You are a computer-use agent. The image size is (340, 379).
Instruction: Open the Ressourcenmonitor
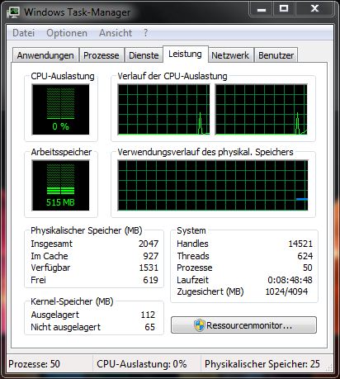pyautogui.click(x=243, y=325)
